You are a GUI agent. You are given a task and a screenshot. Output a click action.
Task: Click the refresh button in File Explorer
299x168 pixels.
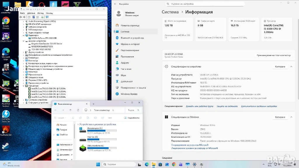[x=78, y=110]
